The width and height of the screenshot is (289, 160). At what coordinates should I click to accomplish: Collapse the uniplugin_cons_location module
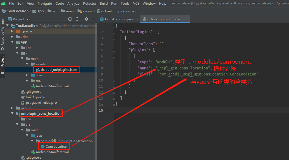[12, 113]
